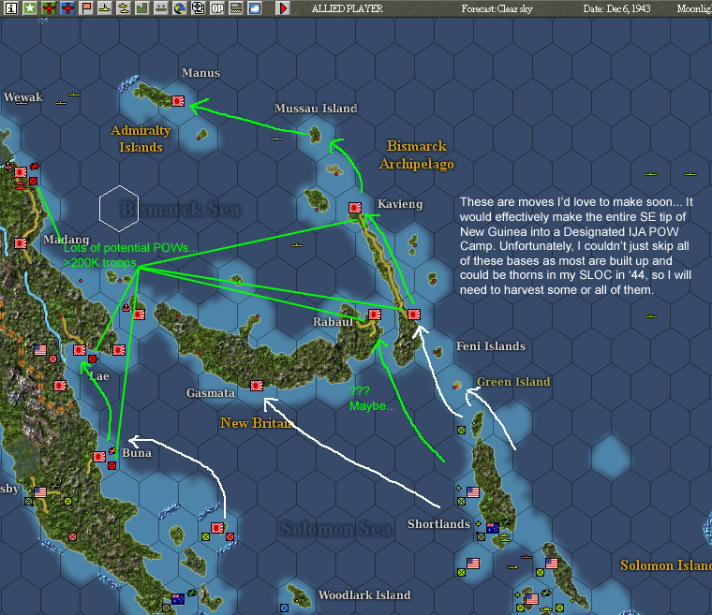
Task: Click the Gasmata map label
Action: (x=211, y=392)
